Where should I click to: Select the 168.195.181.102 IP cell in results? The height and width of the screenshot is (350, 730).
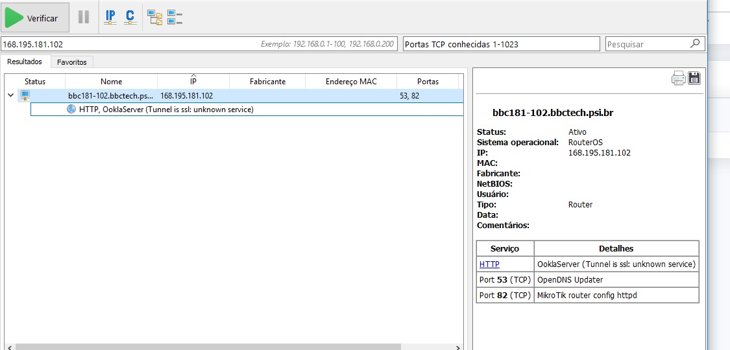187,96
